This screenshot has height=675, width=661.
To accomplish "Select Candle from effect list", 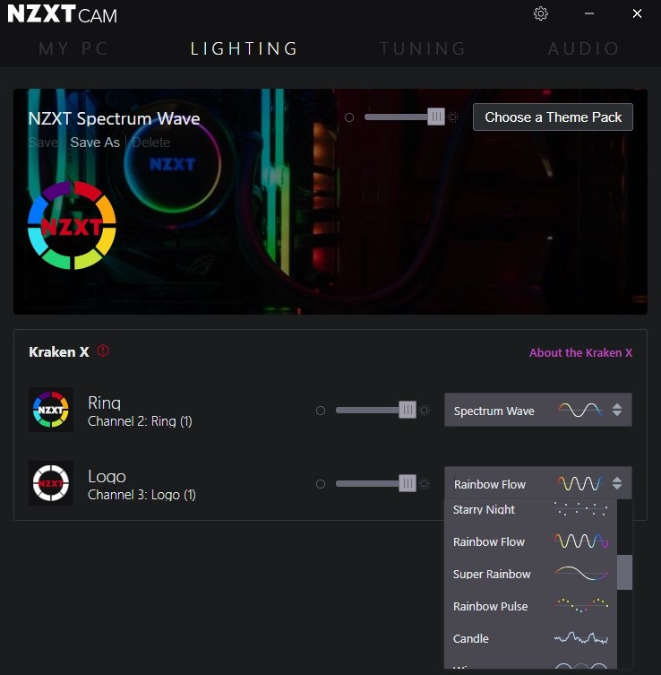I will tap(531, 638).
